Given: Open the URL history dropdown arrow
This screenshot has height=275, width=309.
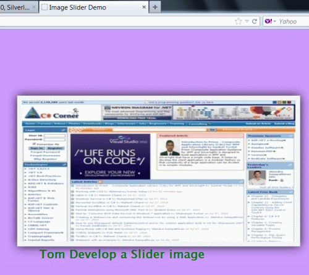Looking at the screenshot, I should tap(247, 22).
